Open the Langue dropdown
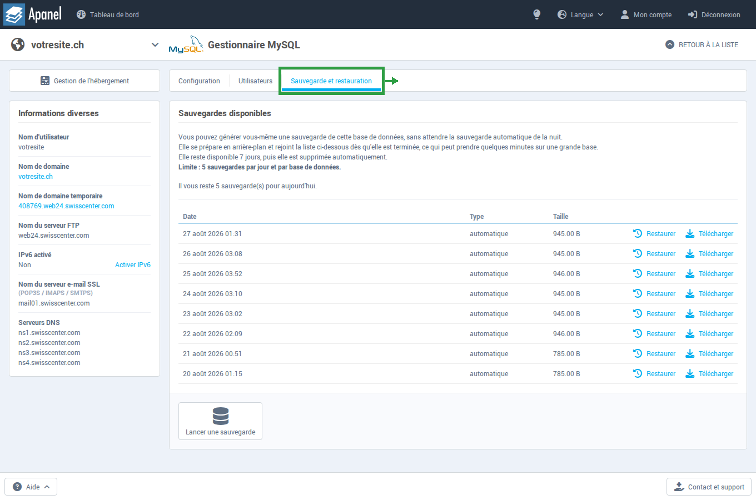The image size is (756, 500). click(x=580, y=14)
